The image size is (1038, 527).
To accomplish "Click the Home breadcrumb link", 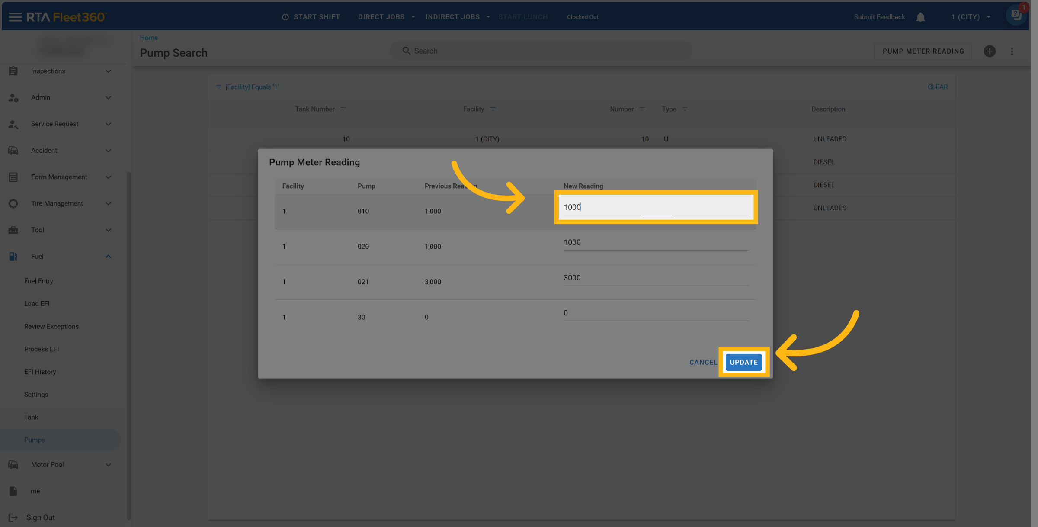I will pos(149,38).
